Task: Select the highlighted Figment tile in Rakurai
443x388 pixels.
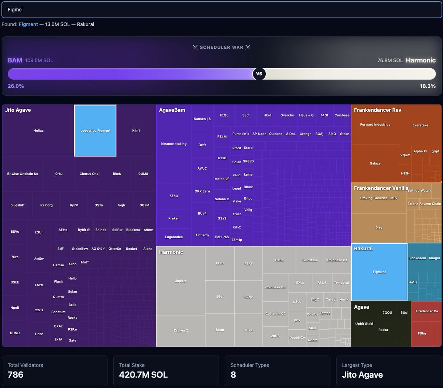Action: click(x=380, y=272)
